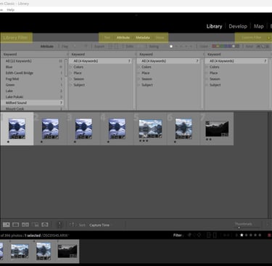The image size is (272, 266).
Task: Switch to the Map module
Action: [x=258, y=26]
